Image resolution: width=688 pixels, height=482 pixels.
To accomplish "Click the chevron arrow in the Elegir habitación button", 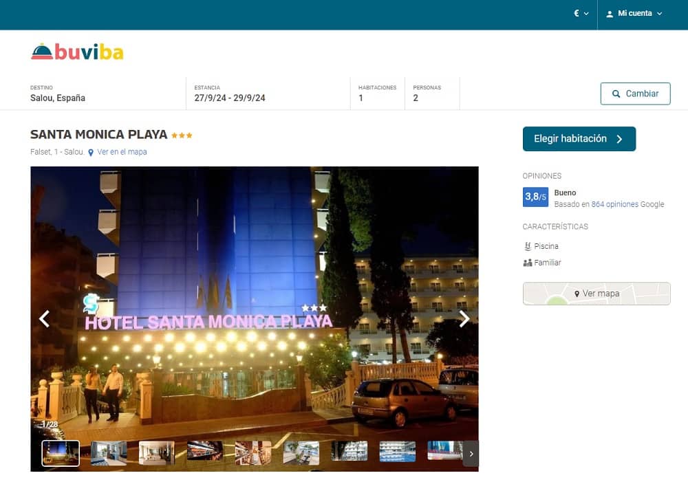I will pyautogui.click(x=619, y=139).
